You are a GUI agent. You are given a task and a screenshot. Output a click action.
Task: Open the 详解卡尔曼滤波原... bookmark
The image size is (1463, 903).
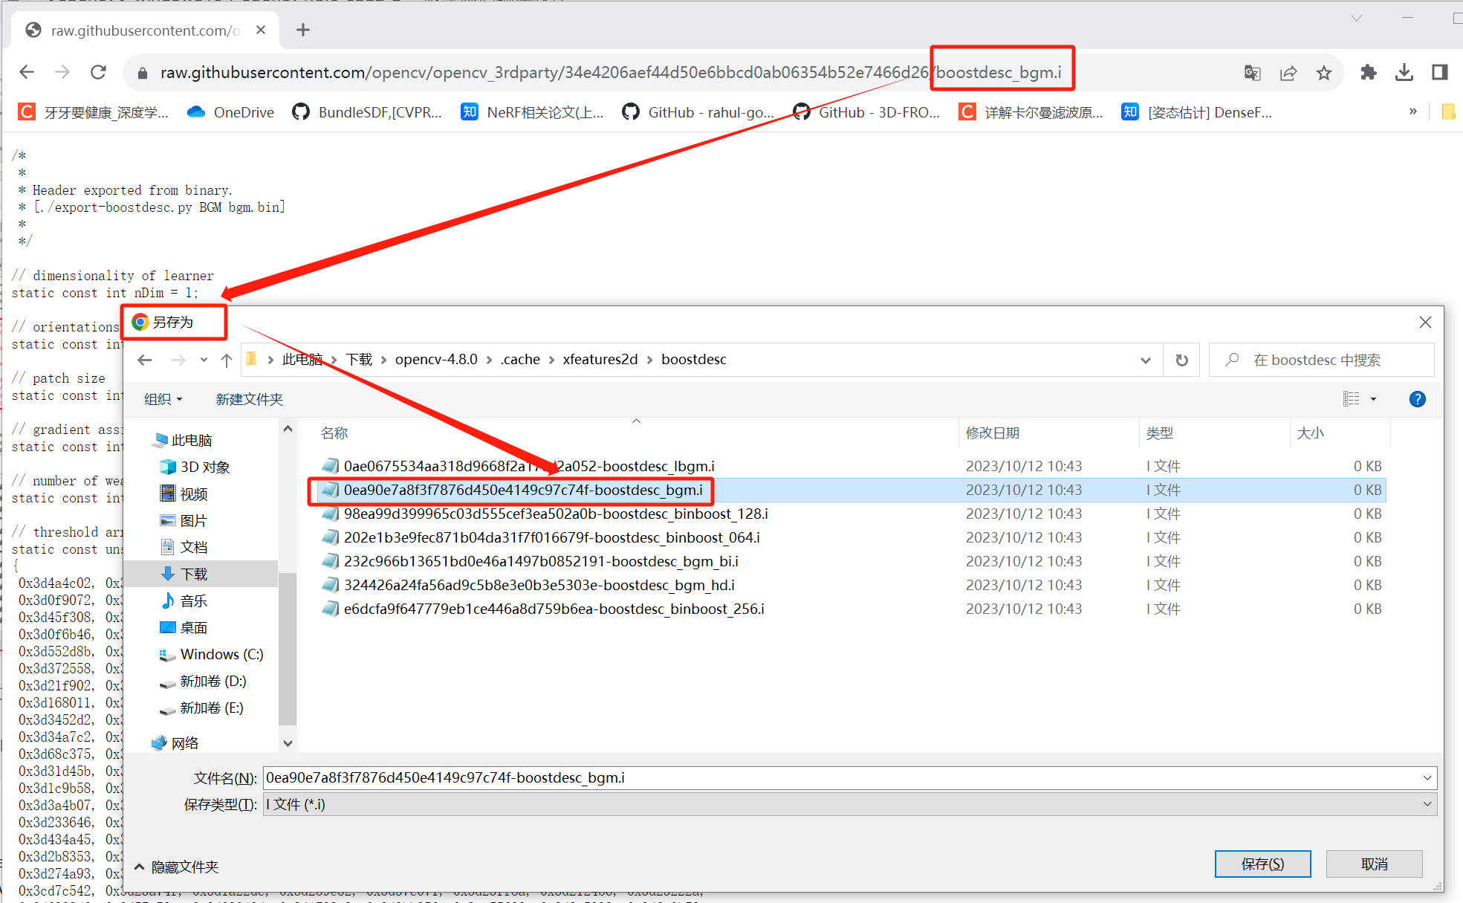tap(1031, 112)
